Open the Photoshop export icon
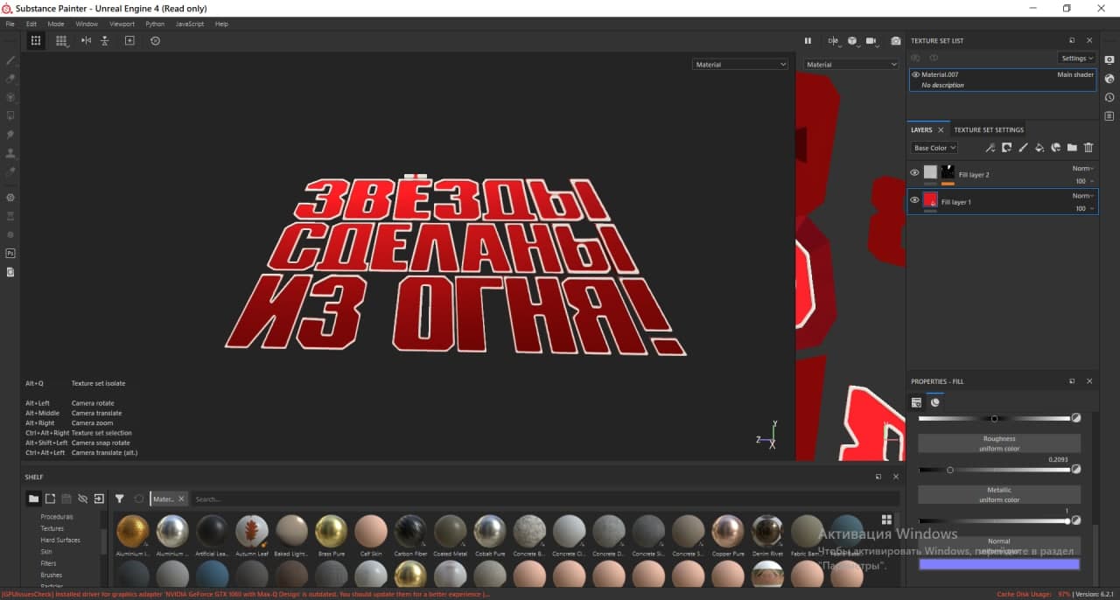The width and height of the screenshot is (1120, 600). pos(10,253)
